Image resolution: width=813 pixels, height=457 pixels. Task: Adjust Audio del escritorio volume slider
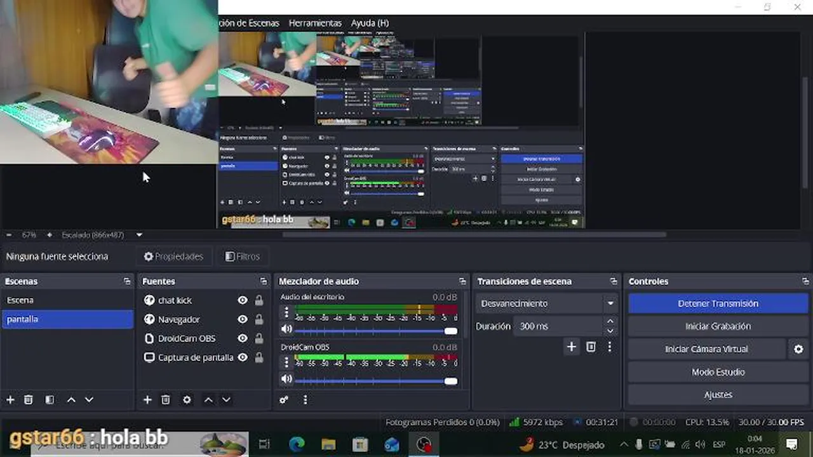coord(375,331)
